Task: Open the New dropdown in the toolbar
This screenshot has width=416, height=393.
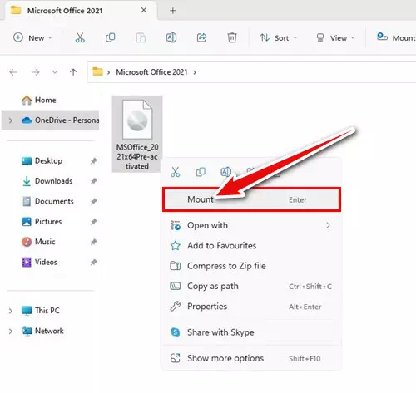Action: [32, 37]
